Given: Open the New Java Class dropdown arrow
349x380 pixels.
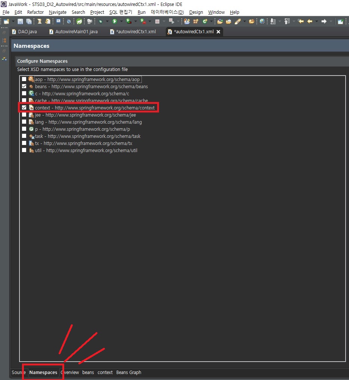Looking at the screenshot, I should 211,21.
